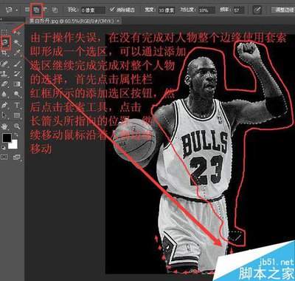Select the History Brush tool
The height and width of the screenshot is (281, 295).
[17, 73]
